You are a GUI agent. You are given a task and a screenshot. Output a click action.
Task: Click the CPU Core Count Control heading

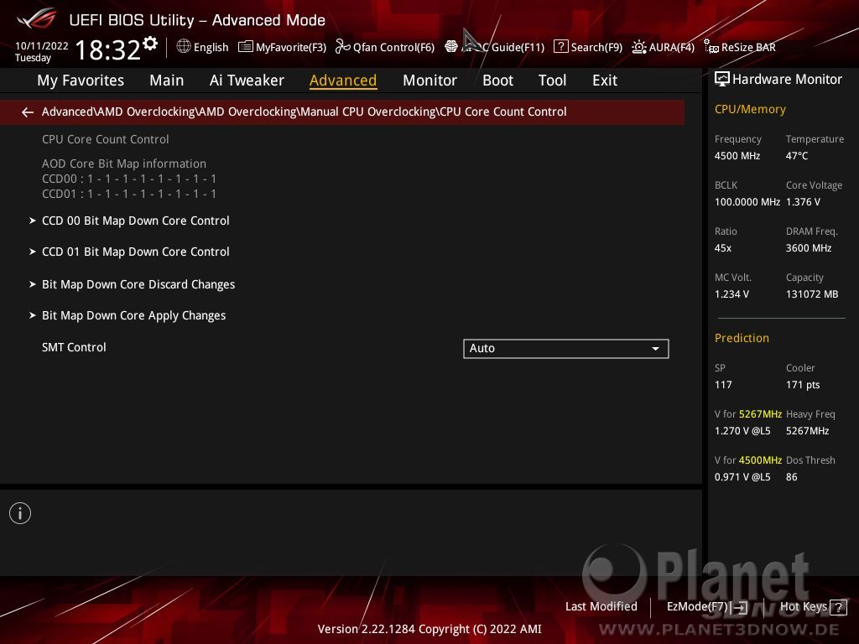(x=105, y=140)
